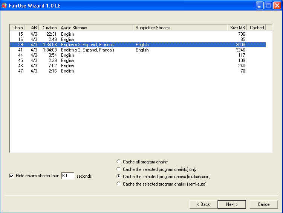
Task: Close the FairUse Wizard window
Action: 277,6
